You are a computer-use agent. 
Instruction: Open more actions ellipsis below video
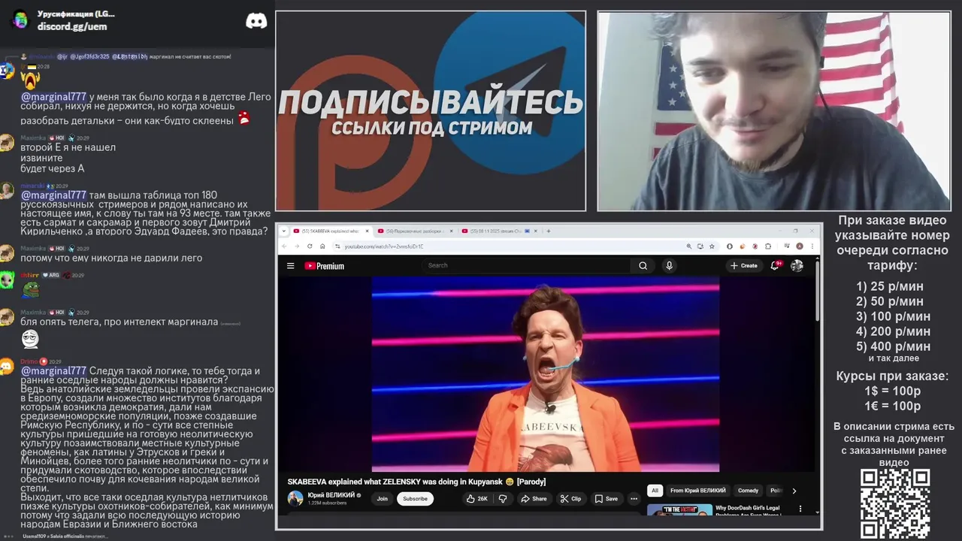[634, 498]
